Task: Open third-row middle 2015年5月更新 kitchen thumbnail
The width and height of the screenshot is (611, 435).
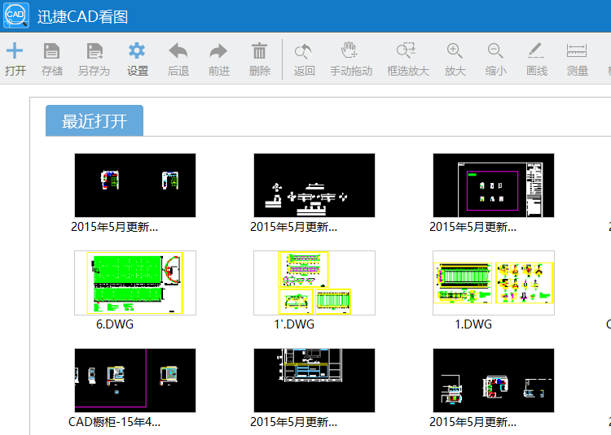Action: pyautogui.click(x=314, y=381)
